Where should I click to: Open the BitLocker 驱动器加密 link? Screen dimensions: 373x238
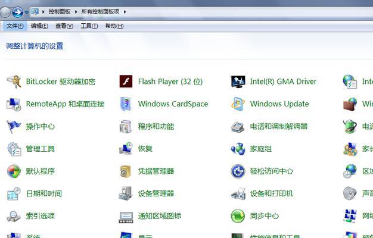61,82
